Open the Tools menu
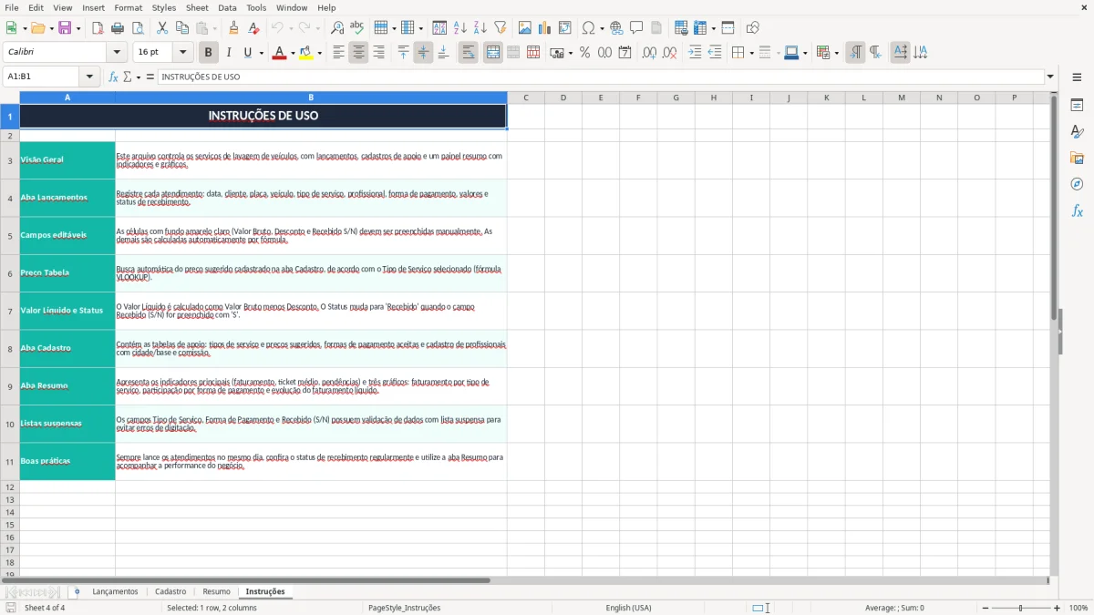This screenshot has width=1094, height=615. [x=256, y=7]
